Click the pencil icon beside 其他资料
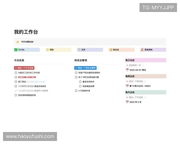 142,50
